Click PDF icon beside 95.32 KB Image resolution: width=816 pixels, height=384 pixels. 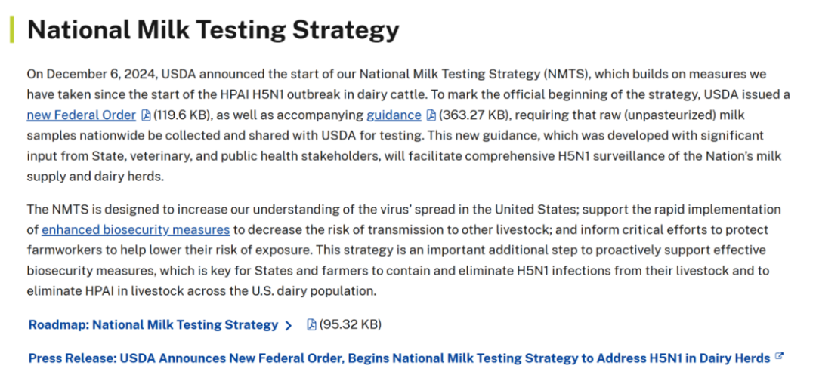tap(311, 325)
